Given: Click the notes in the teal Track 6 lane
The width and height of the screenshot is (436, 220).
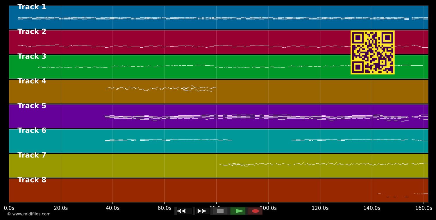Looking at the screenshot, I should click(169, 140).
